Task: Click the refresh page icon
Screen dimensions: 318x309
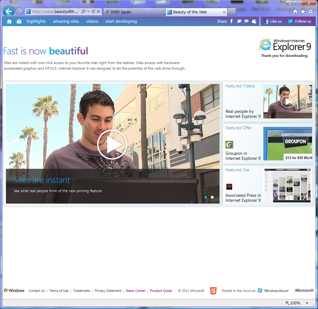Action: click(93, 12)
